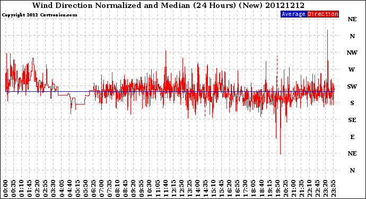
Task: Click the NW direction axis label
Action: pyautogui.click(x=352, y=53)
